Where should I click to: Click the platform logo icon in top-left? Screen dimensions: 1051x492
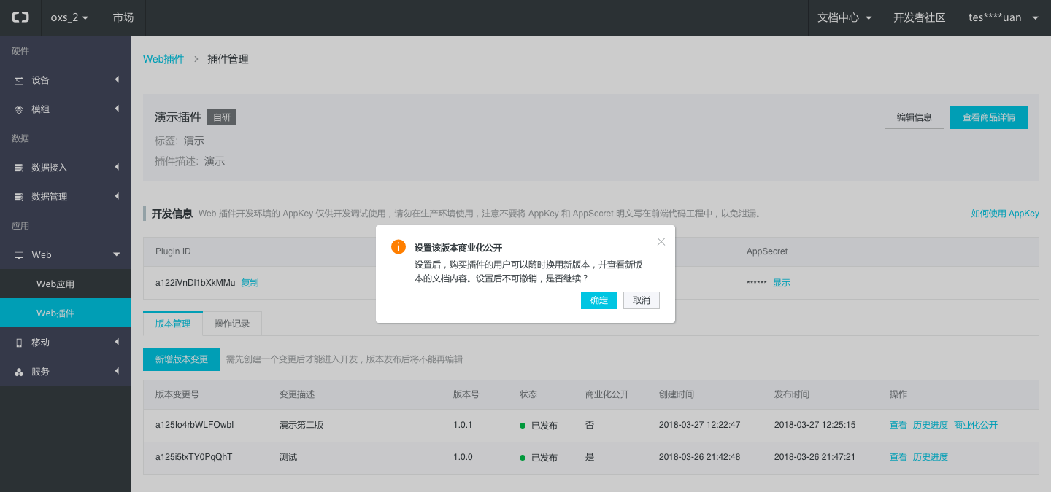(x=20, y=17)
